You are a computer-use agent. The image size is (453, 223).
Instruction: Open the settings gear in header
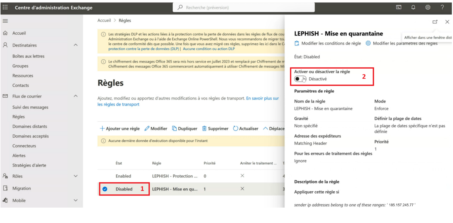click(428, 7)
